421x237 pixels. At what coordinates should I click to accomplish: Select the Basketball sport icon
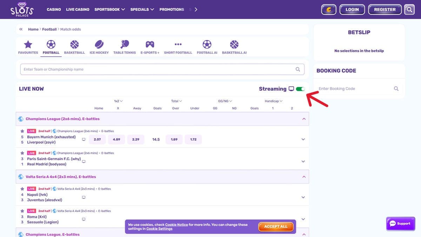click(74, 45)
